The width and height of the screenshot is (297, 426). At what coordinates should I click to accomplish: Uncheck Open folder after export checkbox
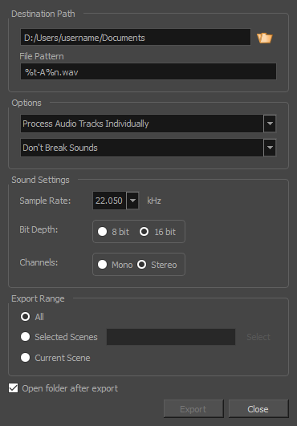click(x=14, y=388)
